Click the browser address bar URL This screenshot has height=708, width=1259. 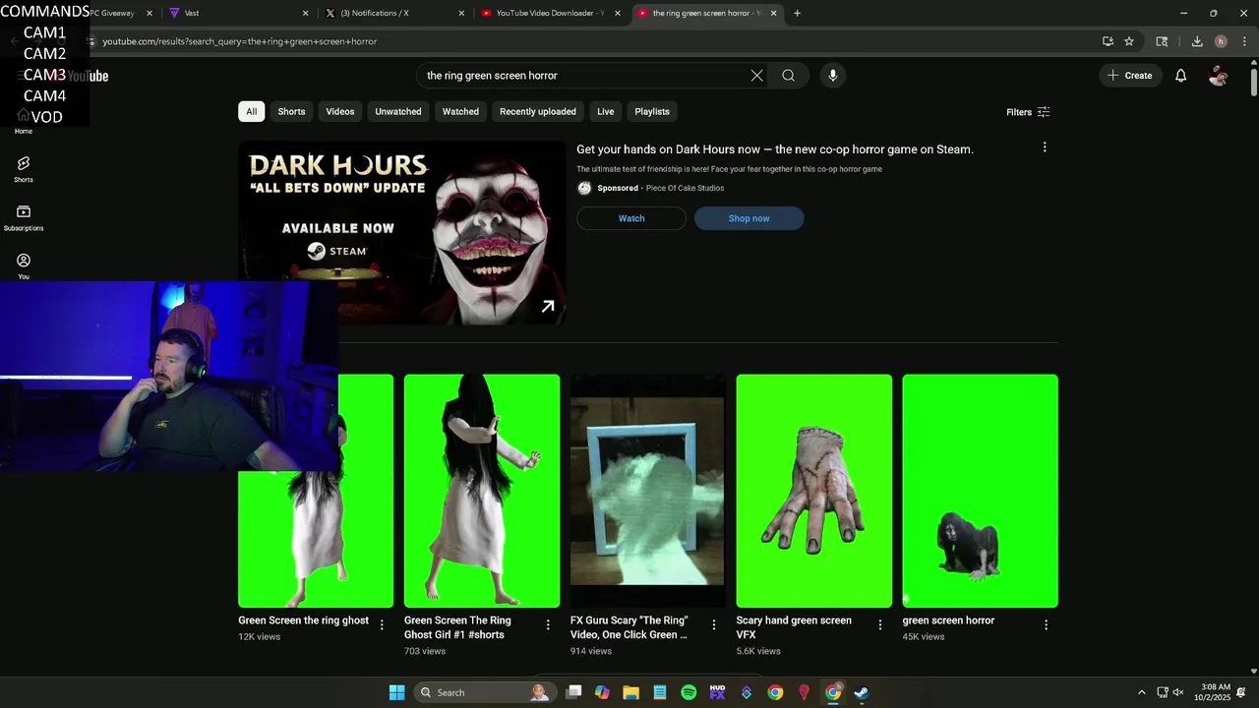pos(240,41)
